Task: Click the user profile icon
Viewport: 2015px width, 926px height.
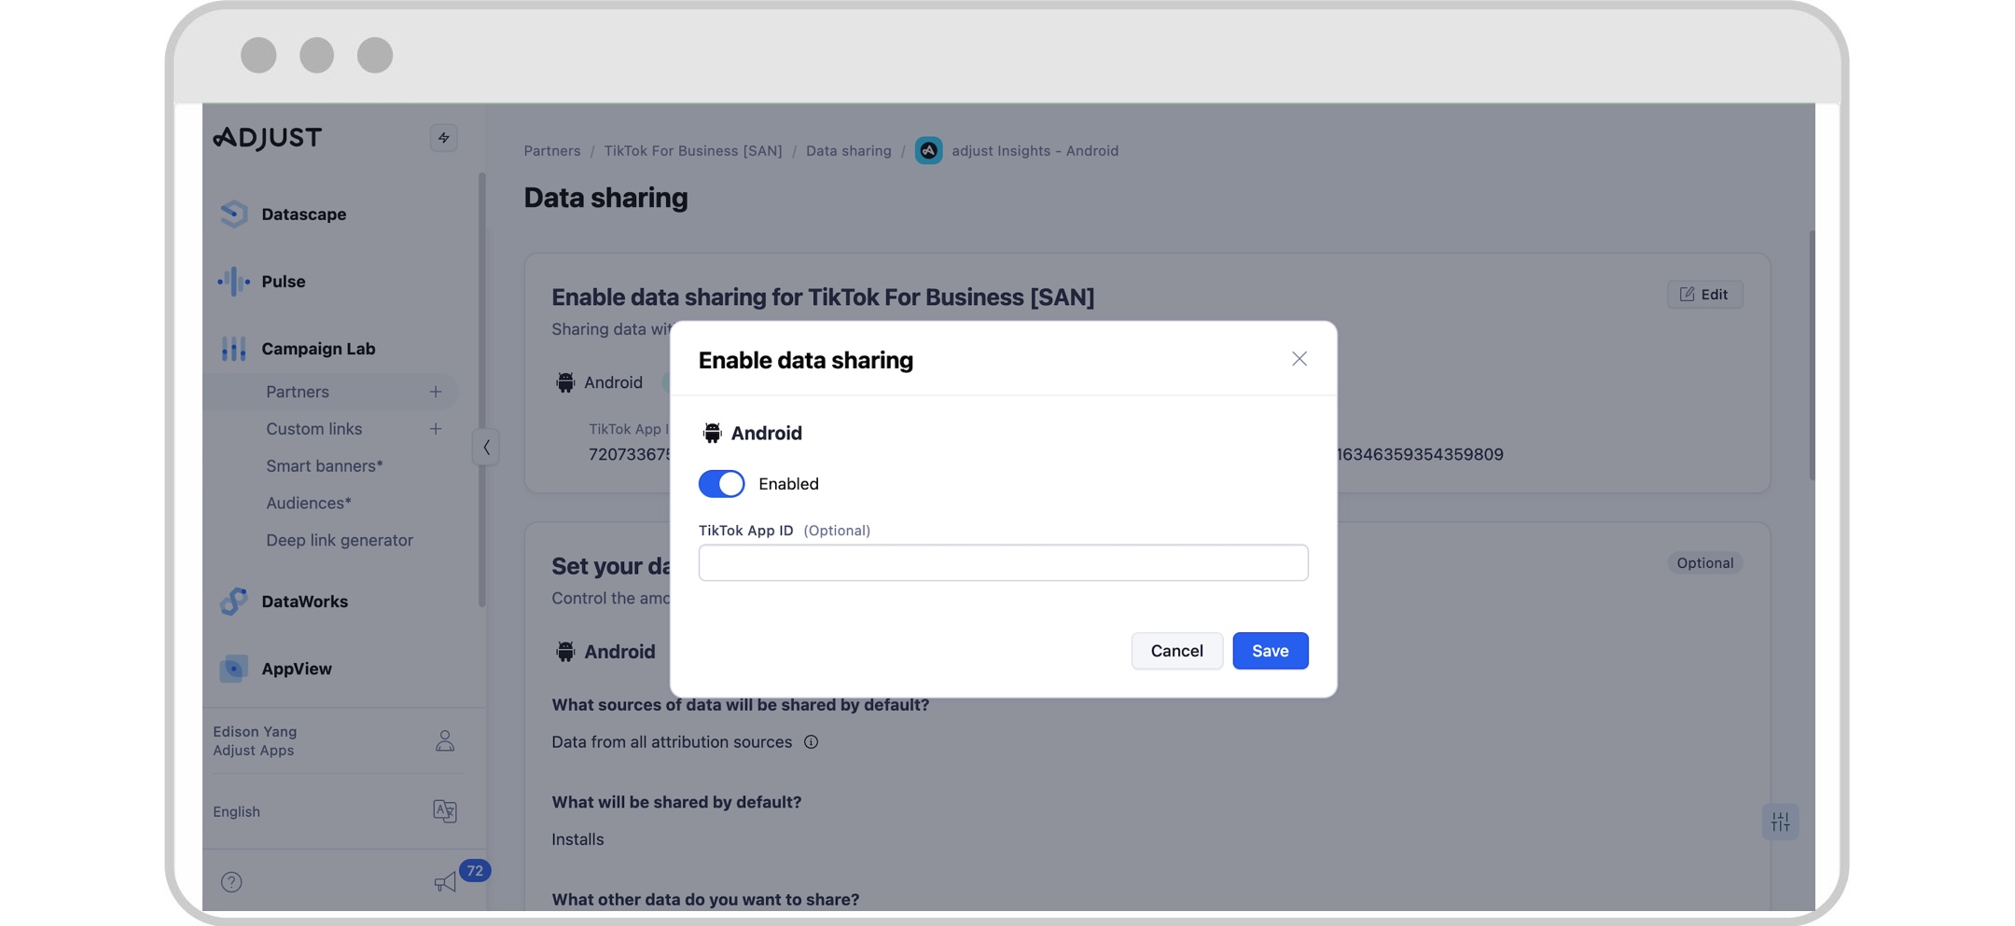Action: coord(445,740)
